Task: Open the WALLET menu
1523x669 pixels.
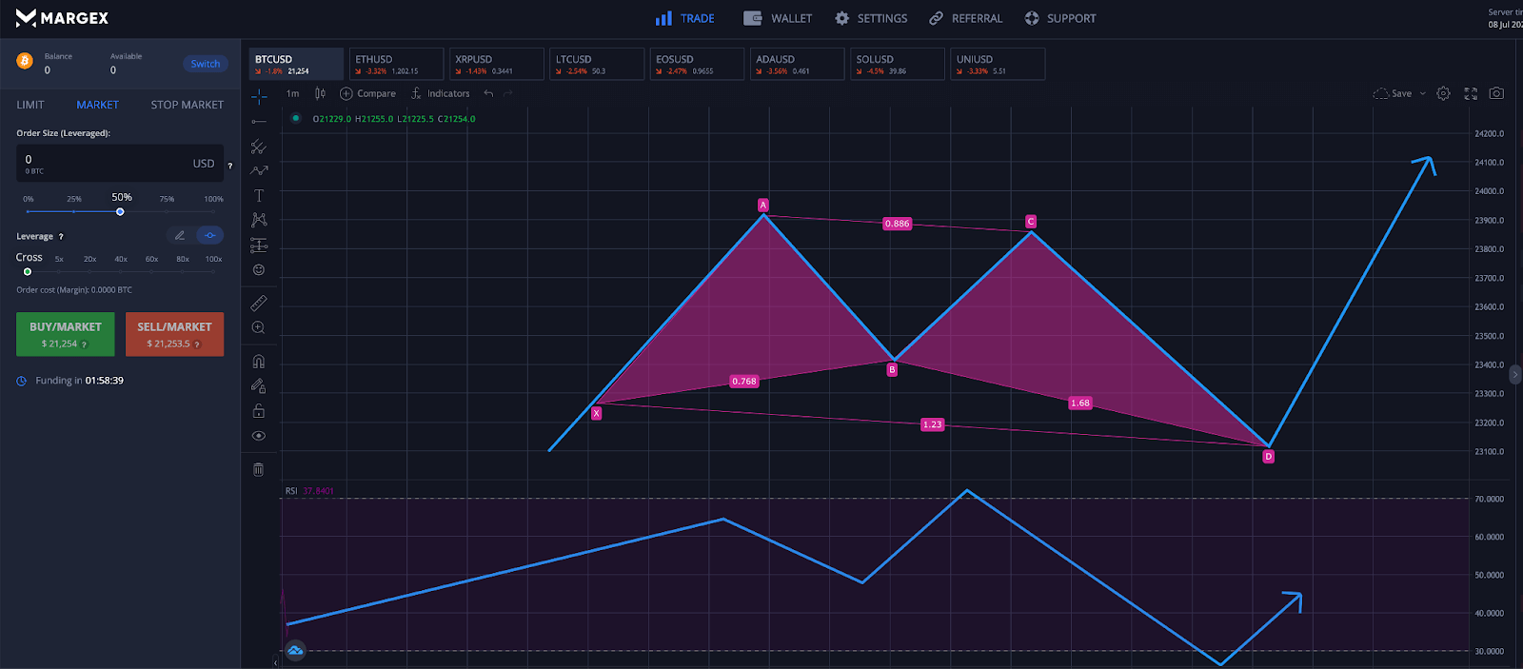Action: tap(779, 18)
